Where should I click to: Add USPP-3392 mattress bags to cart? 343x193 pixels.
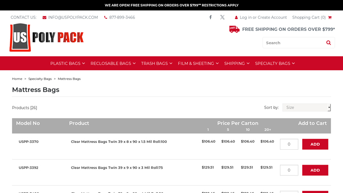click(315, 170)
